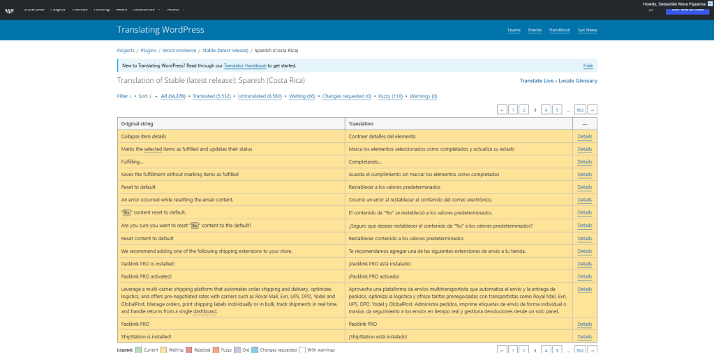Go to next page using top right arrow
The image size is (714, 353).
click(593, 110)
